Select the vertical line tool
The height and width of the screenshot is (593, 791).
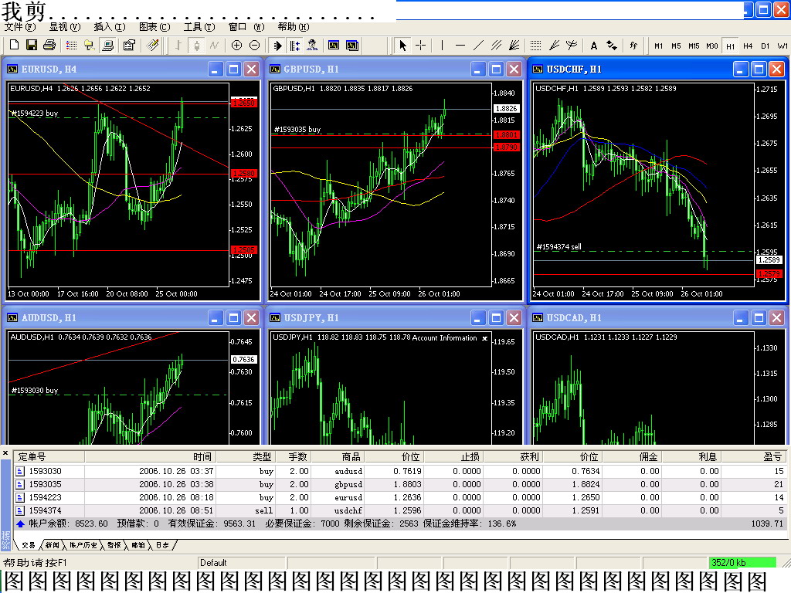(442, 46)
